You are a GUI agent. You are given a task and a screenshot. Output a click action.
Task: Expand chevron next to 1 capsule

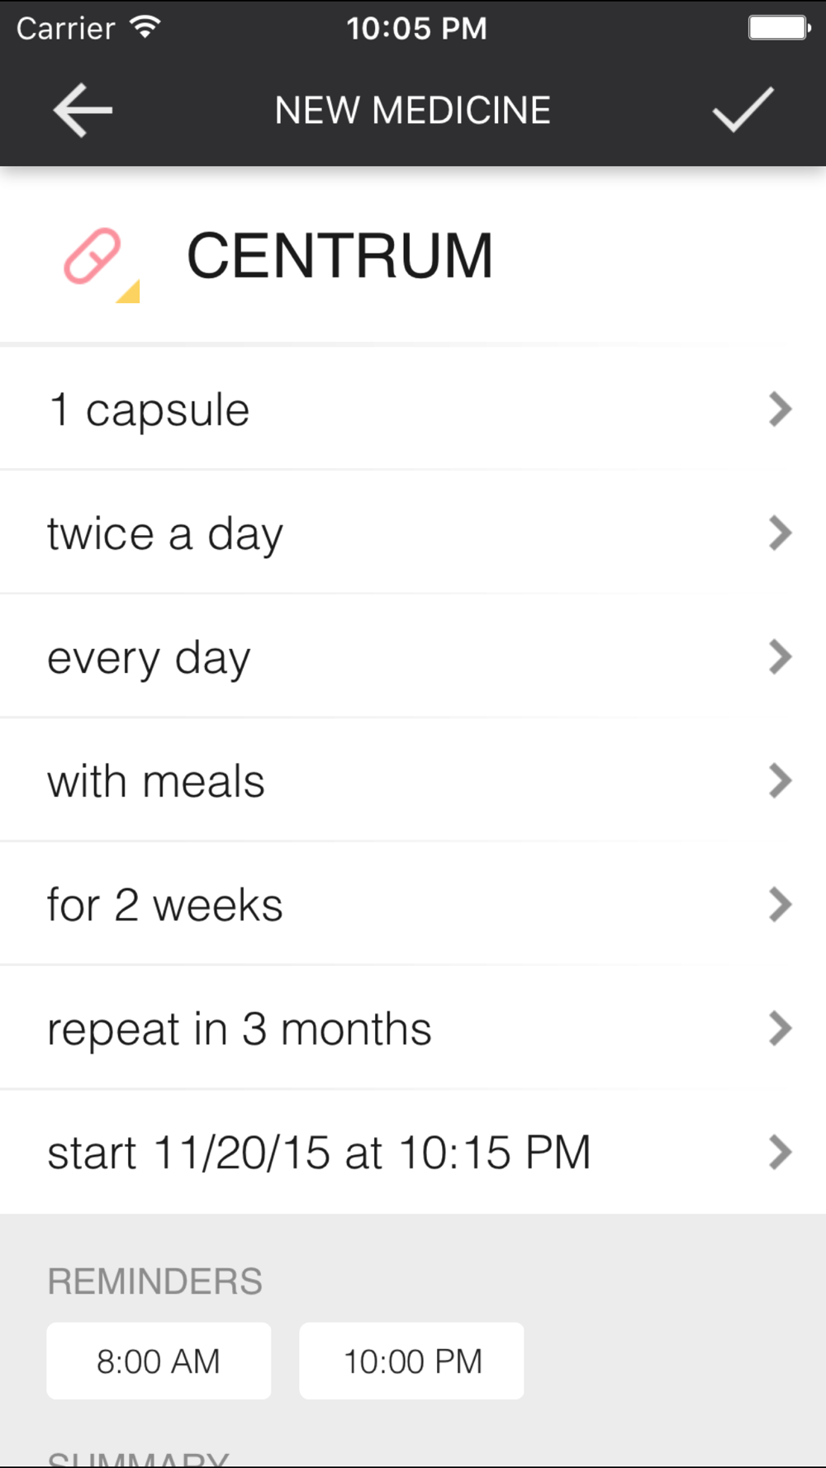tap(781, 410)
